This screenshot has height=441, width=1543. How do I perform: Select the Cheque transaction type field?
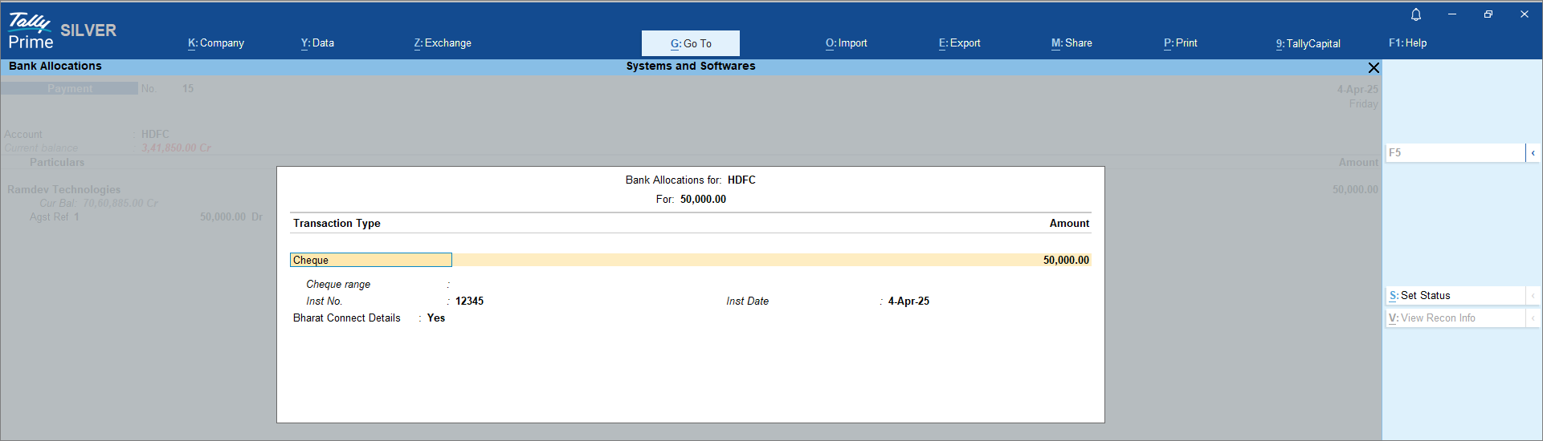tap(370, 261)
